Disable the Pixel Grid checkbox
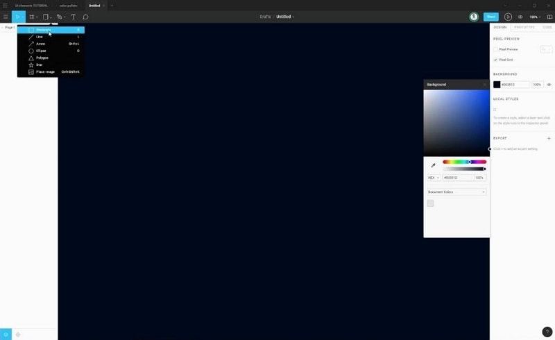This screenshot has height=340, width=555. pos(495,60)
